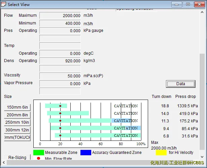The image size is (207, 168).
Task: Click the operating temperature field in degC
Action: (x=60, y=53)
